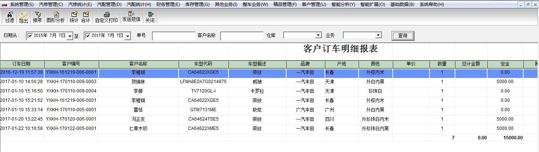Expand the 仓库 warehouse dropdown
539x152 pixels.
(x=318, y=35)
